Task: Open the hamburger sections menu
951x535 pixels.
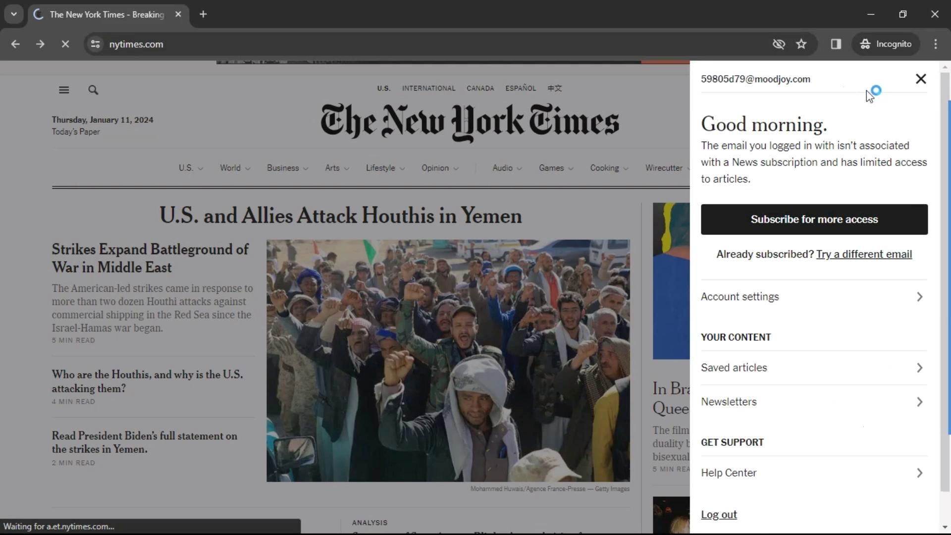Action: tap(64, 90)
